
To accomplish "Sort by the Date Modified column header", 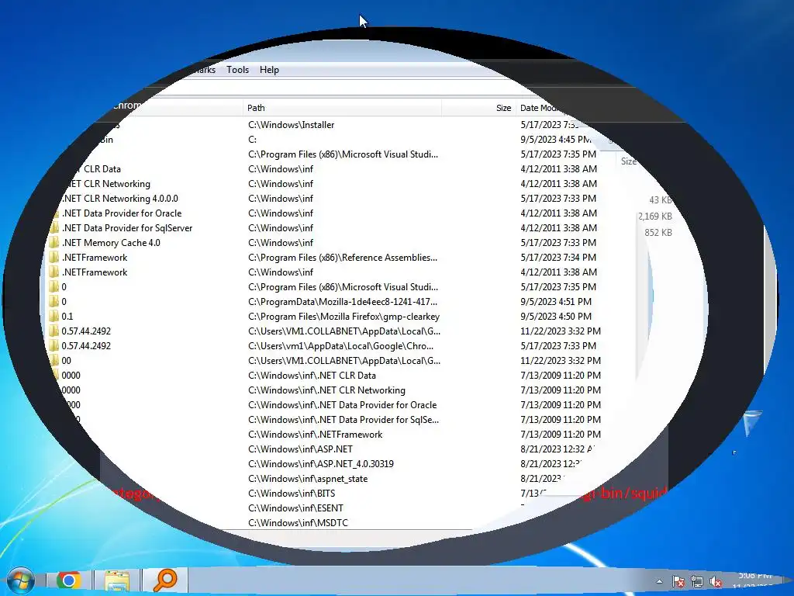I will coord(540,108).
